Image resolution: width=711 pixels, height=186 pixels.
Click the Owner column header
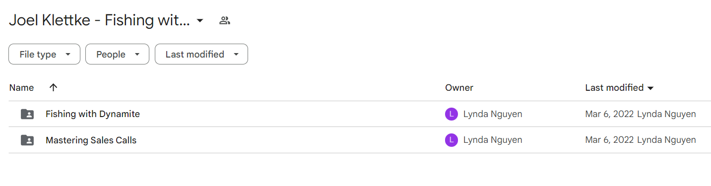(459, 88)
